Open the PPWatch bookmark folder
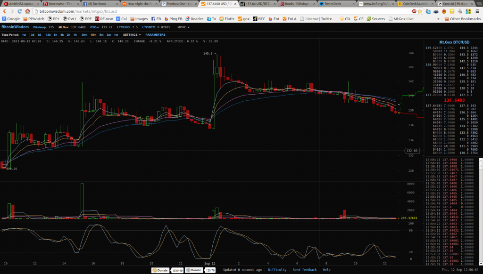483x274 pixels. (34, 19)
